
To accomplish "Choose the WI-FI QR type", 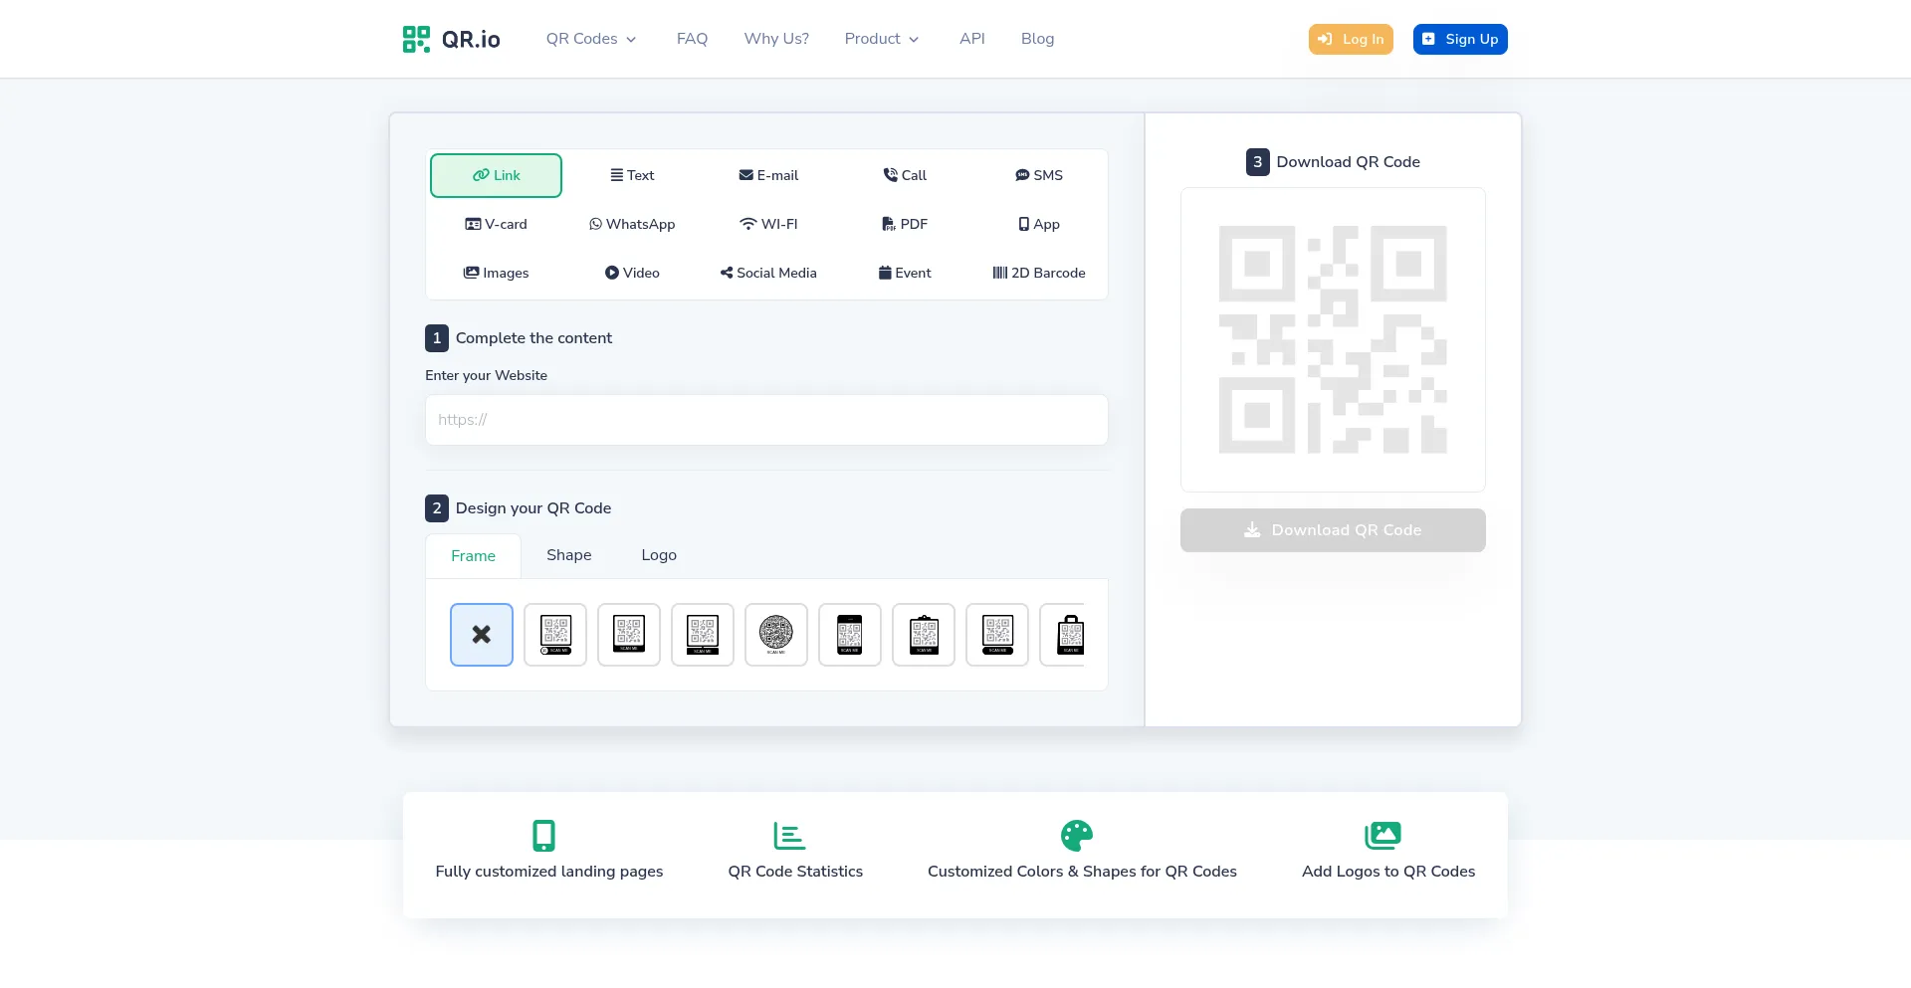I will [768, 224].
